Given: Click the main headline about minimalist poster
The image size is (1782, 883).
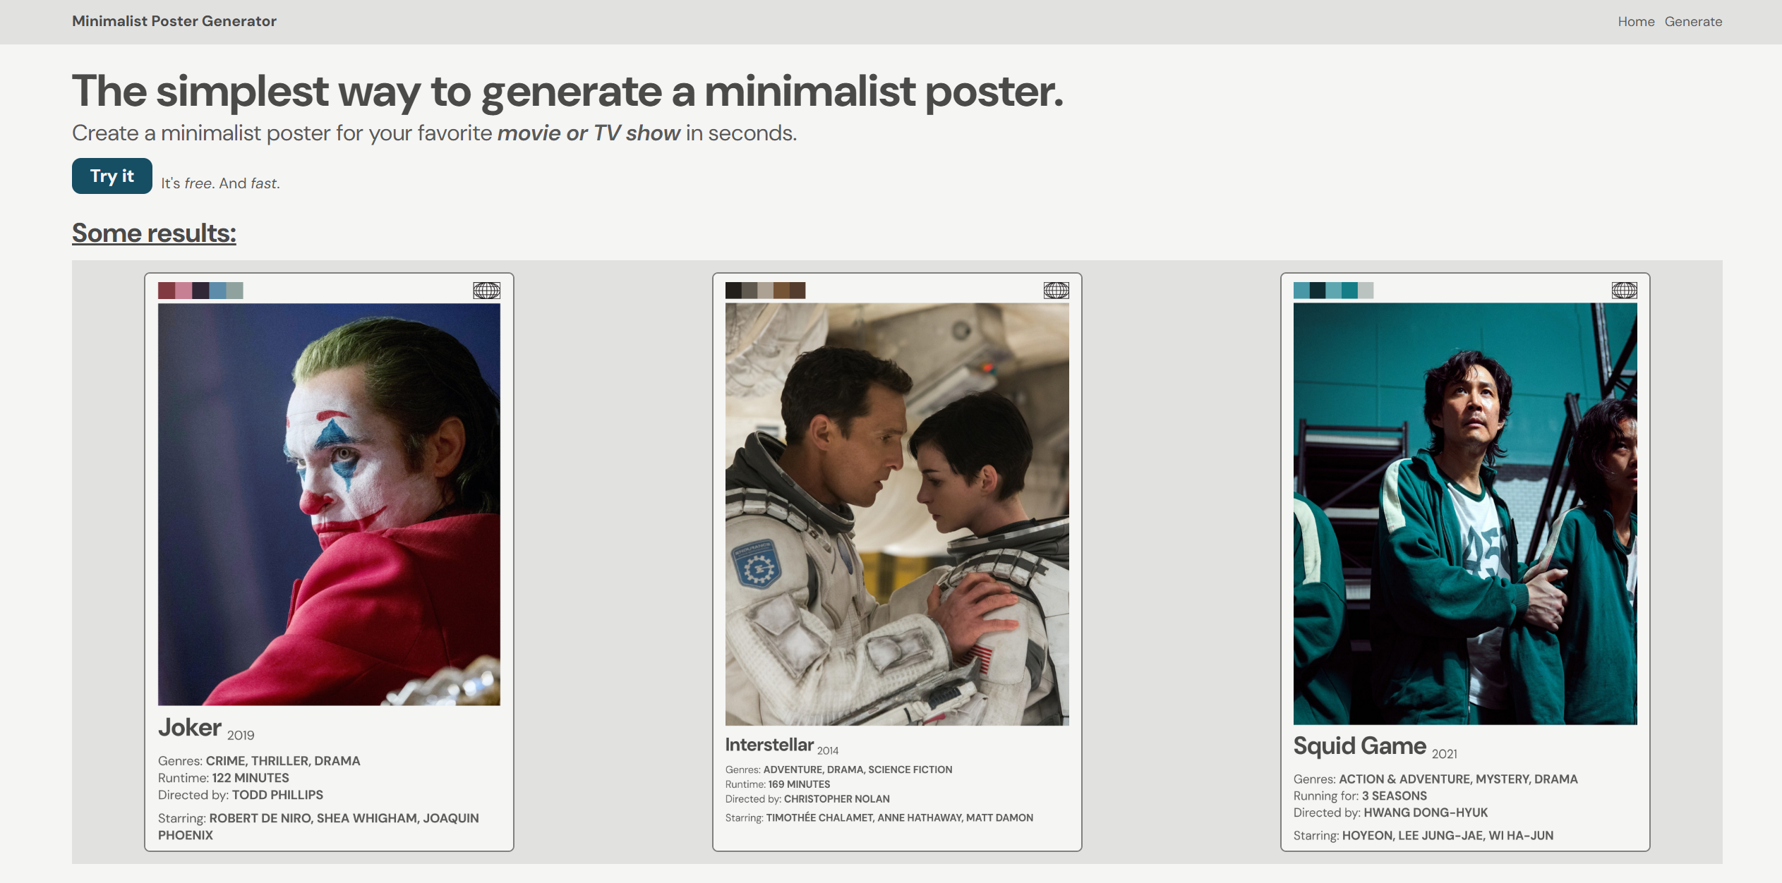Looking at the screenshot, I should (567, 92).
